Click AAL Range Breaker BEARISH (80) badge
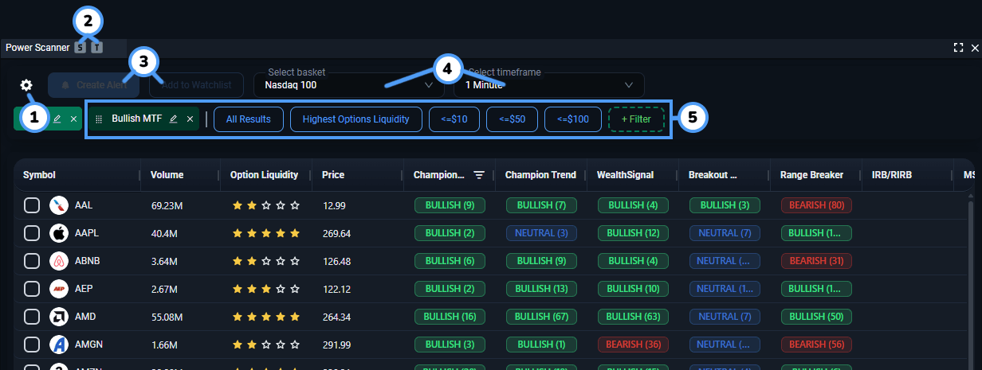982x370 pixels. (x=817, y=205)
